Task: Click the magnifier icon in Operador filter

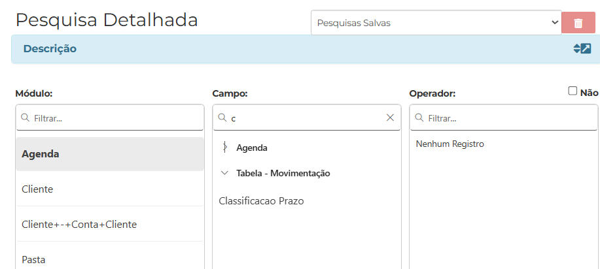Action: (419, 118)
